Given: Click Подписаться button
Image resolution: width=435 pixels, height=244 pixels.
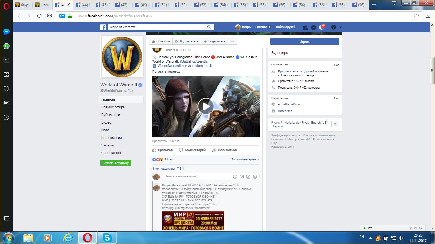Looking at the screenshot, I should tap(187, 41).
